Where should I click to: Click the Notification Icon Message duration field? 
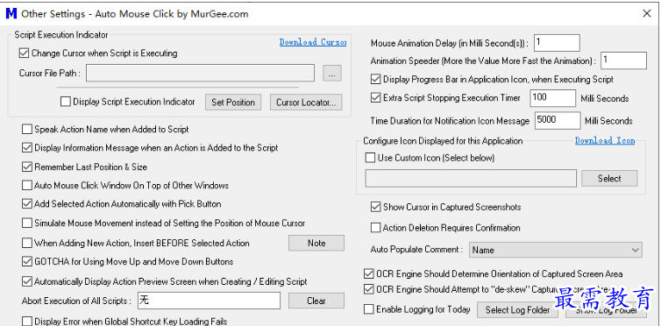558,120
